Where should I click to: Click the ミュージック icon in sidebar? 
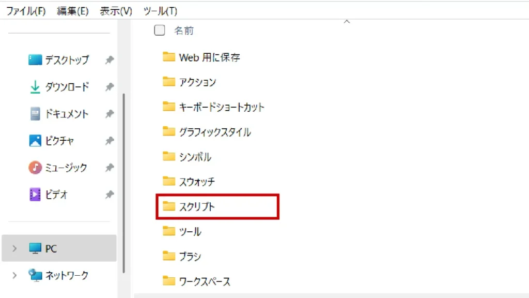point(35,168)
